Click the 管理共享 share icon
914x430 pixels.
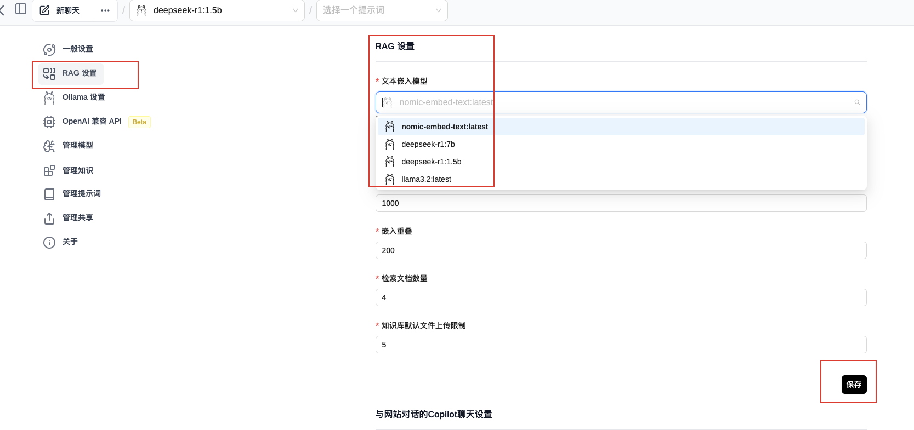point(49,218)
